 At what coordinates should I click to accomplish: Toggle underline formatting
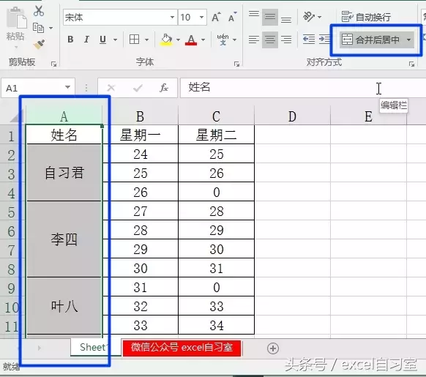click(x=102, y=40)
